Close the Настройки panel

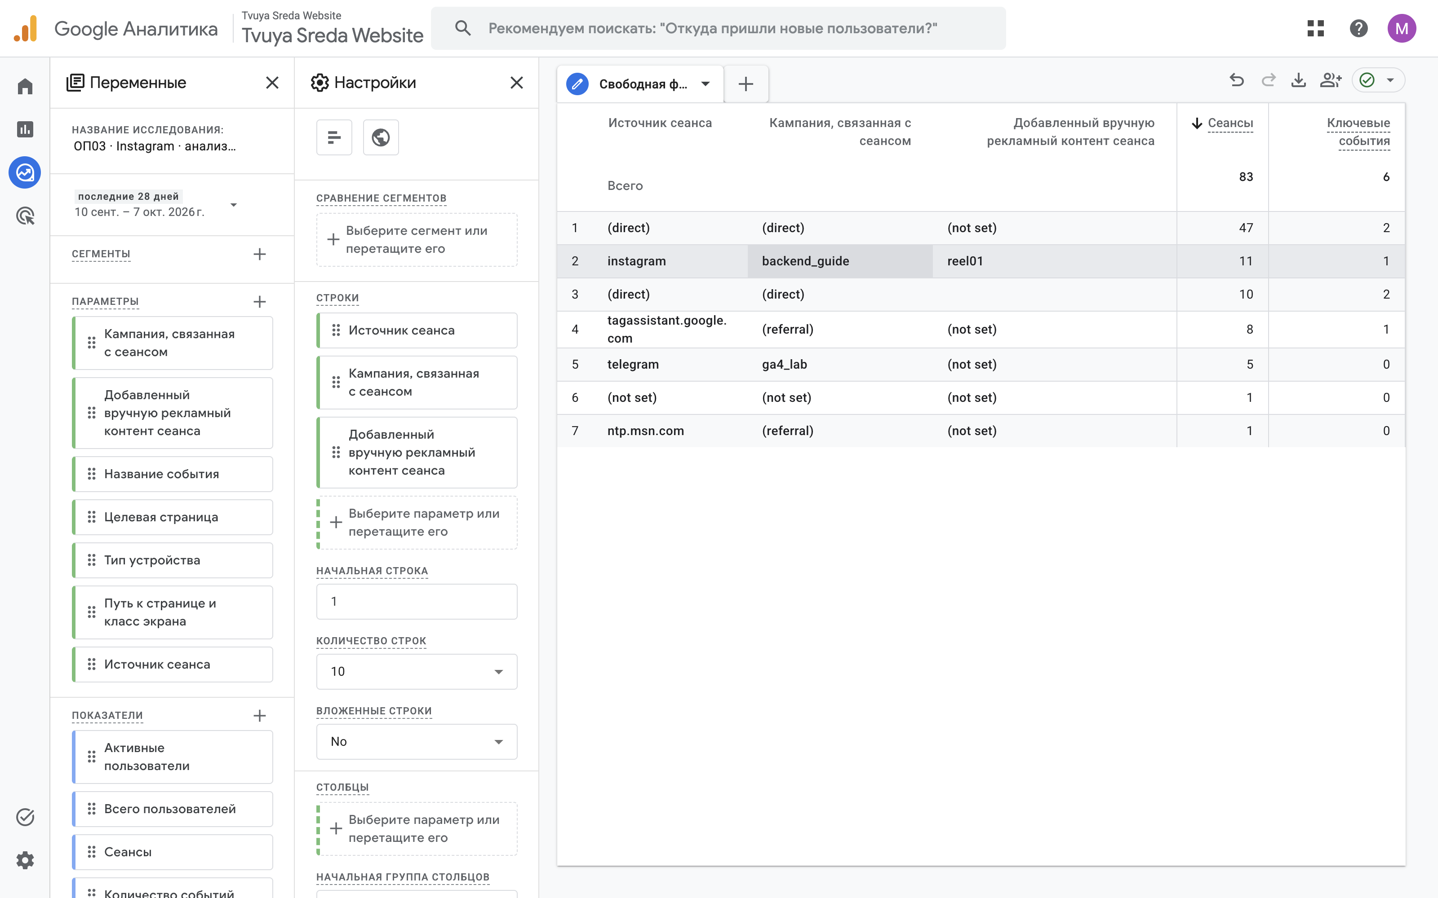(517, 83)
